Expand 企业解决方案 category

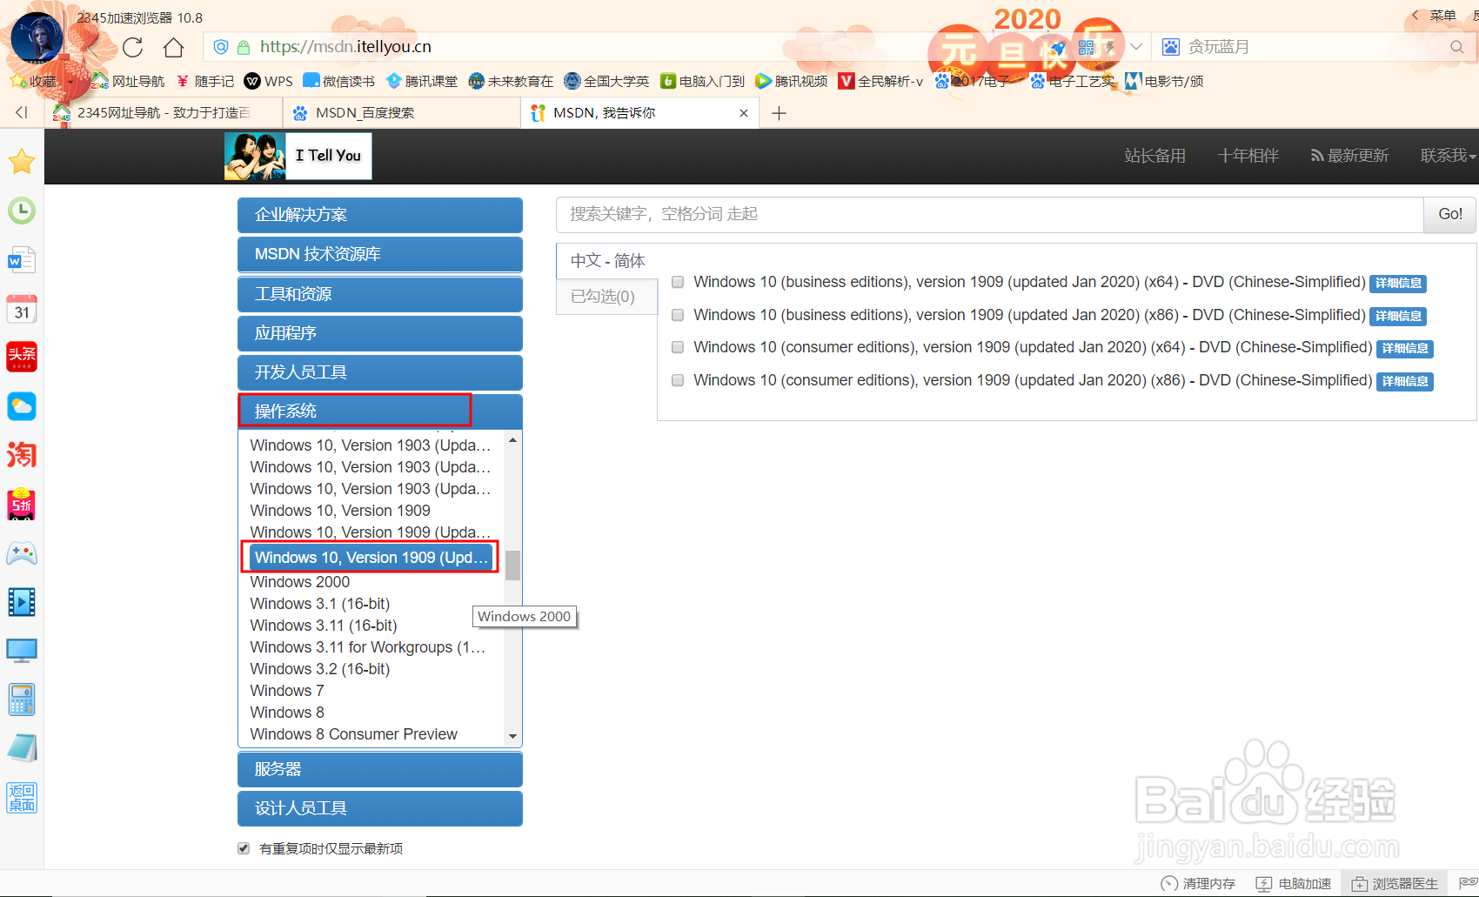click(x=380, y=215)
